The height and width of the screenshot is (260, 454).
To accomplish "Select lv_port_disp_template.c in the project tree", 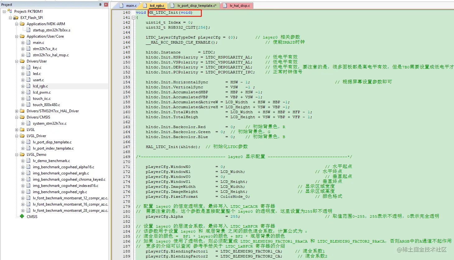I will click(x=52, y=142).
